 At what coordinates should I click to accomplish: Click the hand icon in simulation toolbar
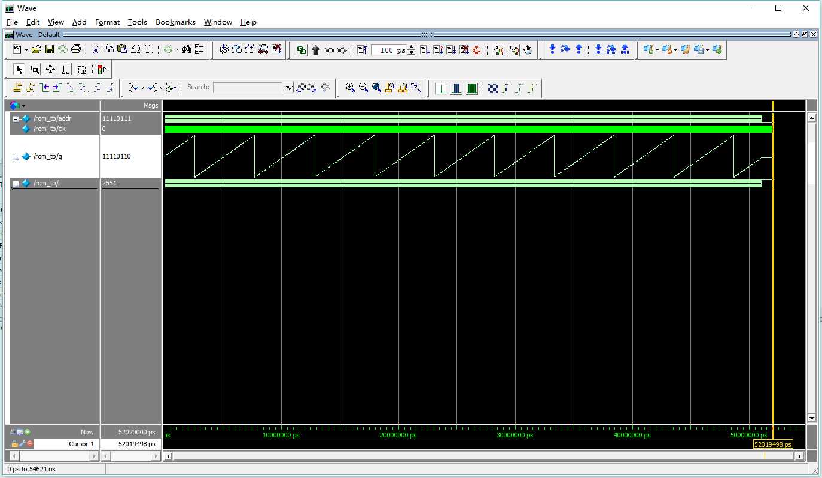pyautogui.click(x=528, y=50)
